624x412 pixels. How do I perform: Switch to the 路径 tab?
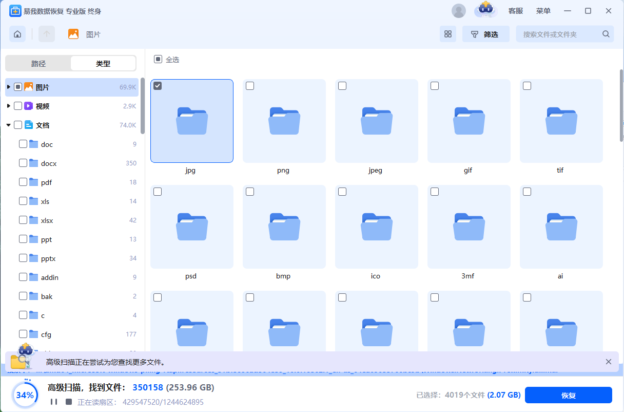pos(38,64)
